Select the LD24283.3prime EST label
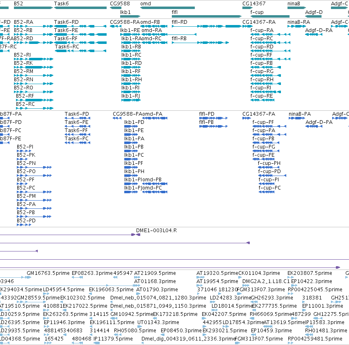Screen dimensions: 349x345 (230, 298)
